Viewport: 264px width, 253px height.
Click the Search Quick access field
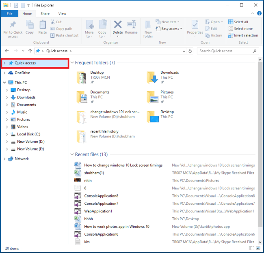coord(228,51)
